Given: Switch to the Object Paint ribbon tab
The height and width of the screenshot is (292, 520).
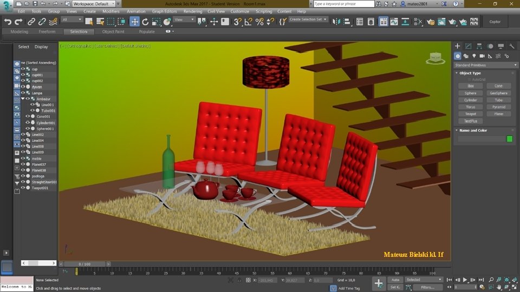Looking at the screenshot, I should pos(113,31).
